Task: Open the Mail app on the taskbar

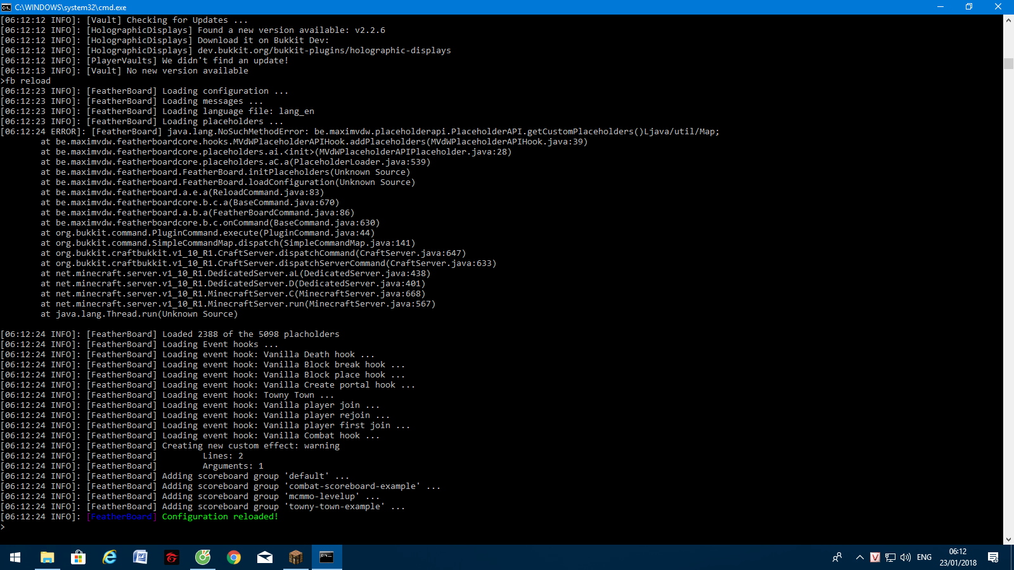Action: click(x=265, y=557)
